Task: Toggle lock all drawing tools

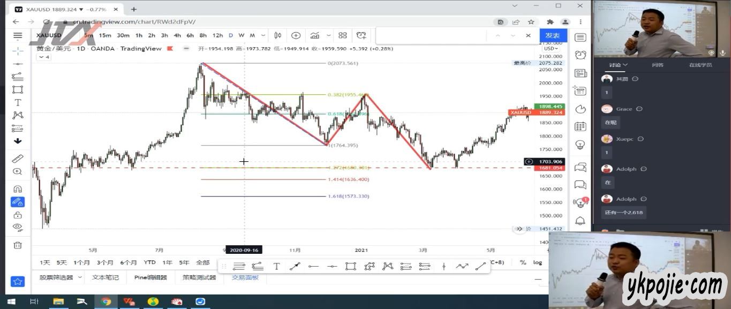Action: (18, 215)
